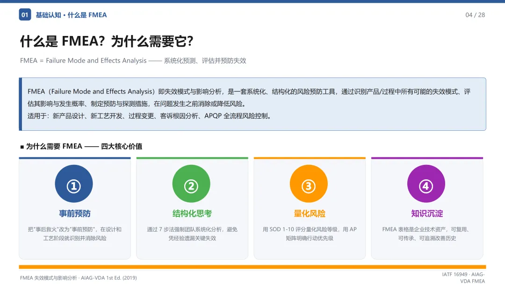Click subtitle 'FMEA = Failure Mode and Effects Analysis'
This screenshot has width=505, height=284.
click(83, 60)
